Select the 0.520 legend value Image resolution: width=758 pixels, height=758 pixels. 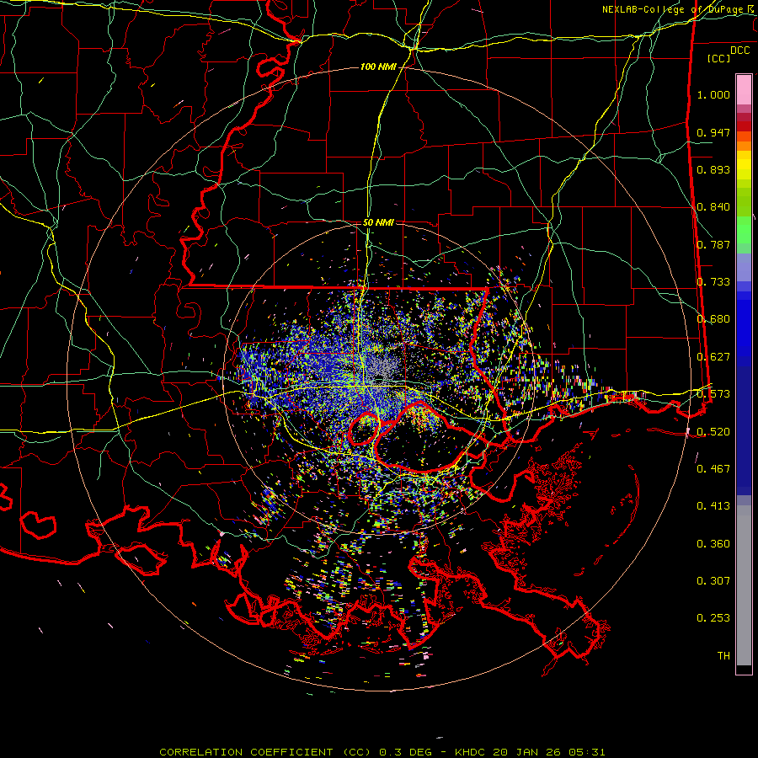pos(713,432)
